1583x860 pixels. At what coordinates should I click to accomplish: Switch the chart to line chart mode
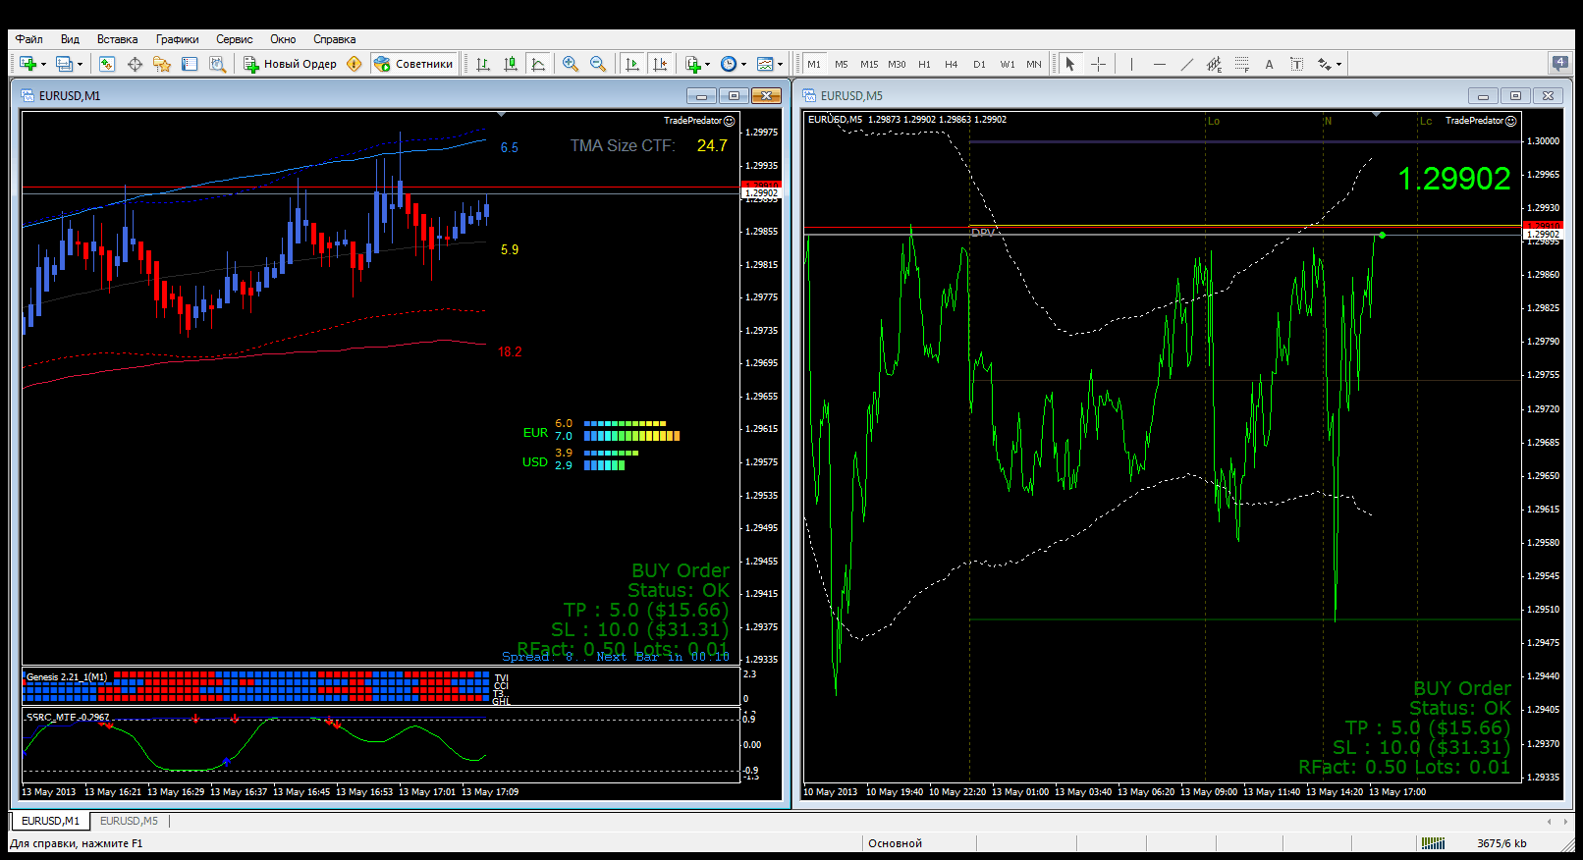coord(538,64)
